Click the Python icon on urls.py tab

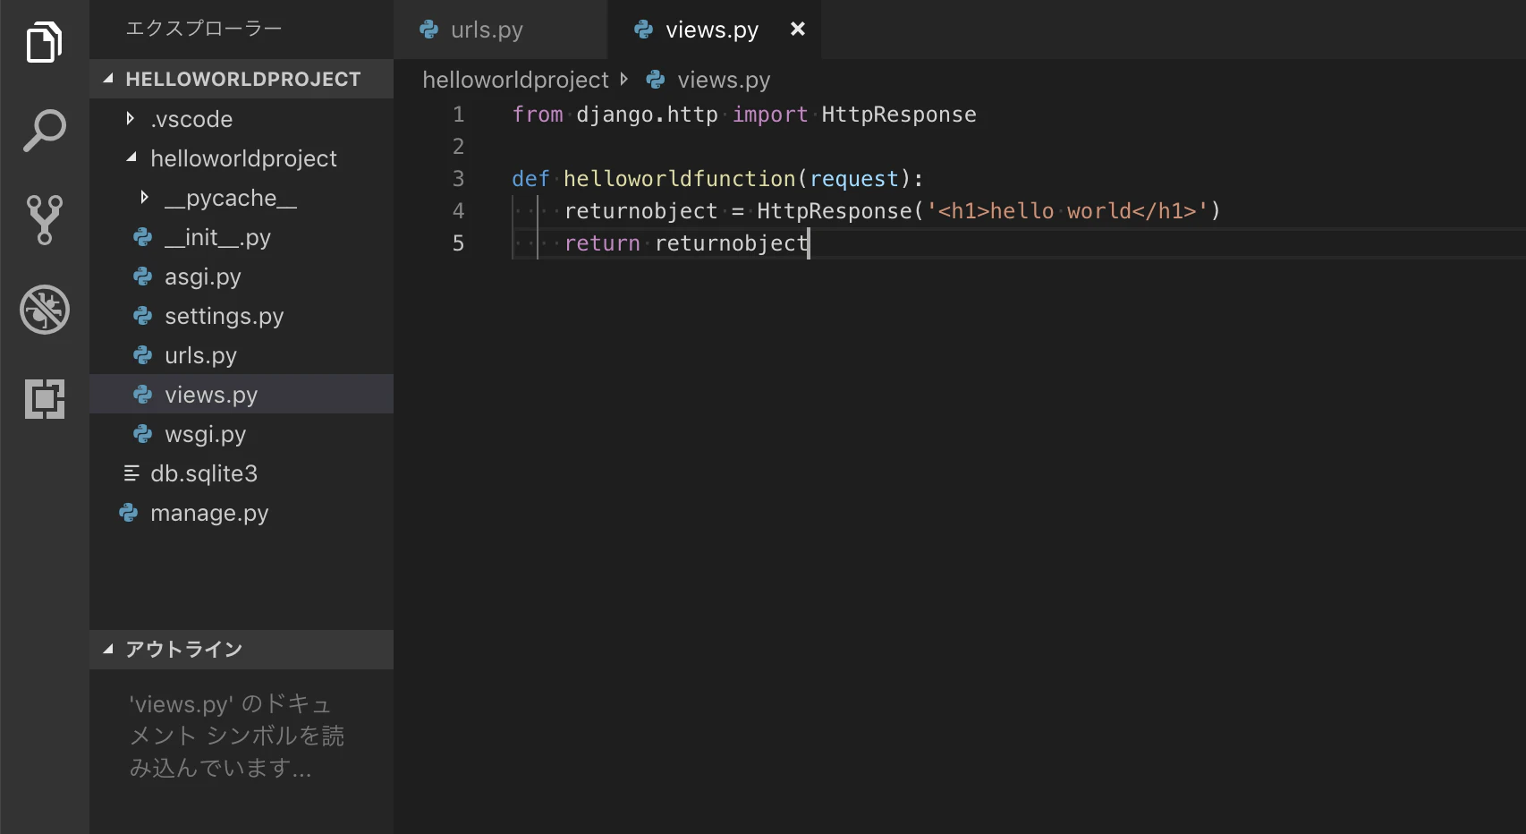[429, 30]
